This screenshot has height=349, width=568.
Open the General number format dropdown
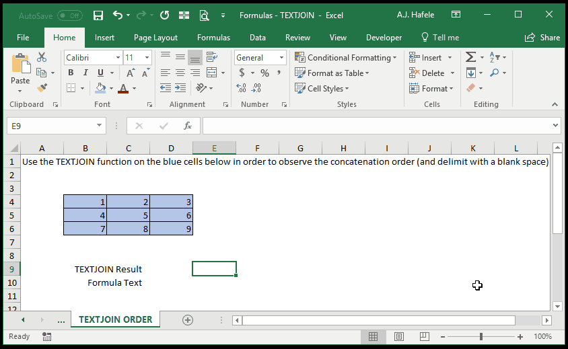click(281, 58)
